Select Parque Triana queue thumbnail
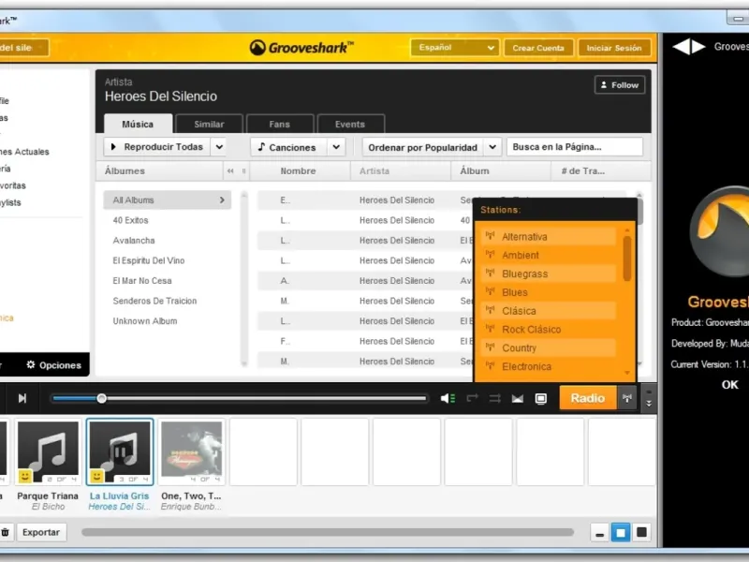Screen dimensions: 749x562 tap(48, 452)
